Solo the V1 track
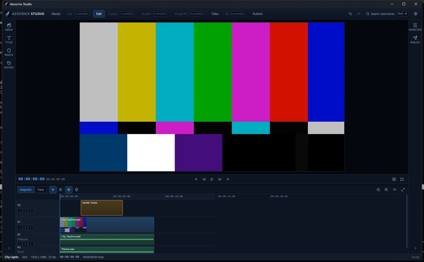424x262 pixels. (x=25, y=227)
